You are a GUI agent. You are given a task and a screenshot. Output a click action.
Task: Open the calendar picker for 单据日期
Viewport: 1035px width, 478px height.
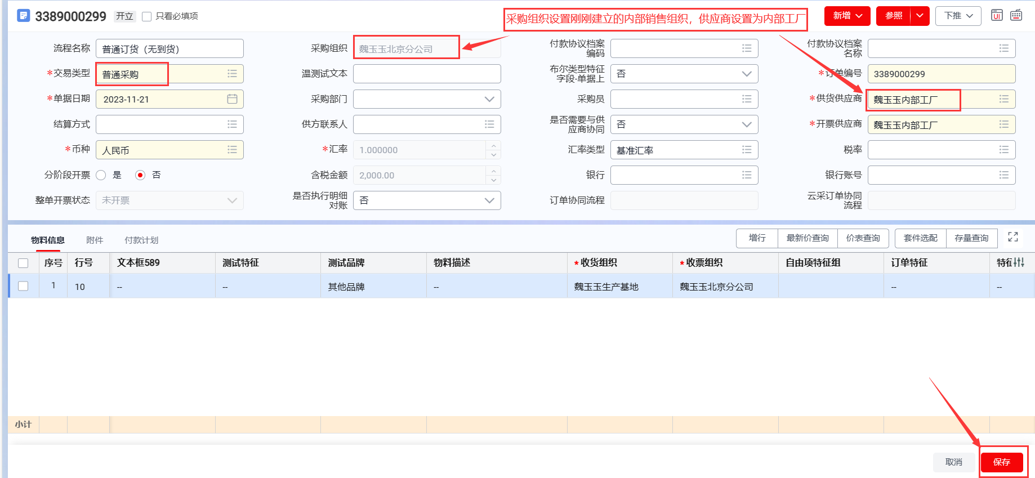232,99
